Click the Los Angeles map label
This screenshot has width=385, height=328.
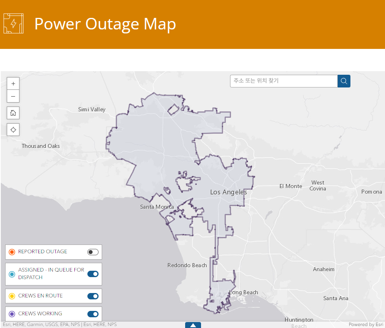pyautogui.click(x=228, y=192)
